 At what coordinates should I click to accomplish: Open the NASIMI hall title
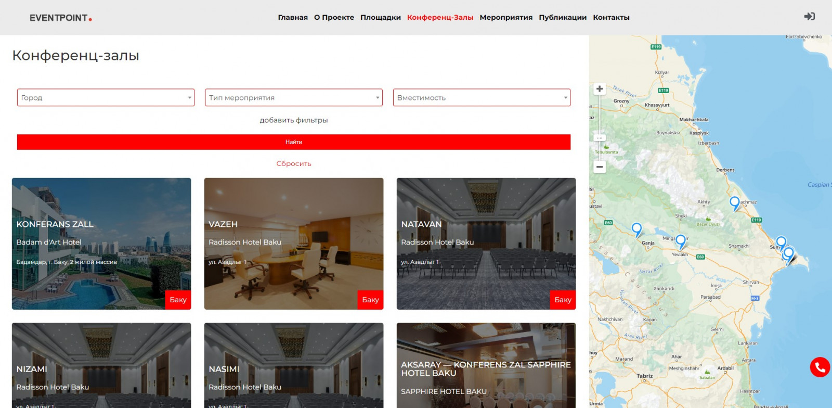(224, 369)
